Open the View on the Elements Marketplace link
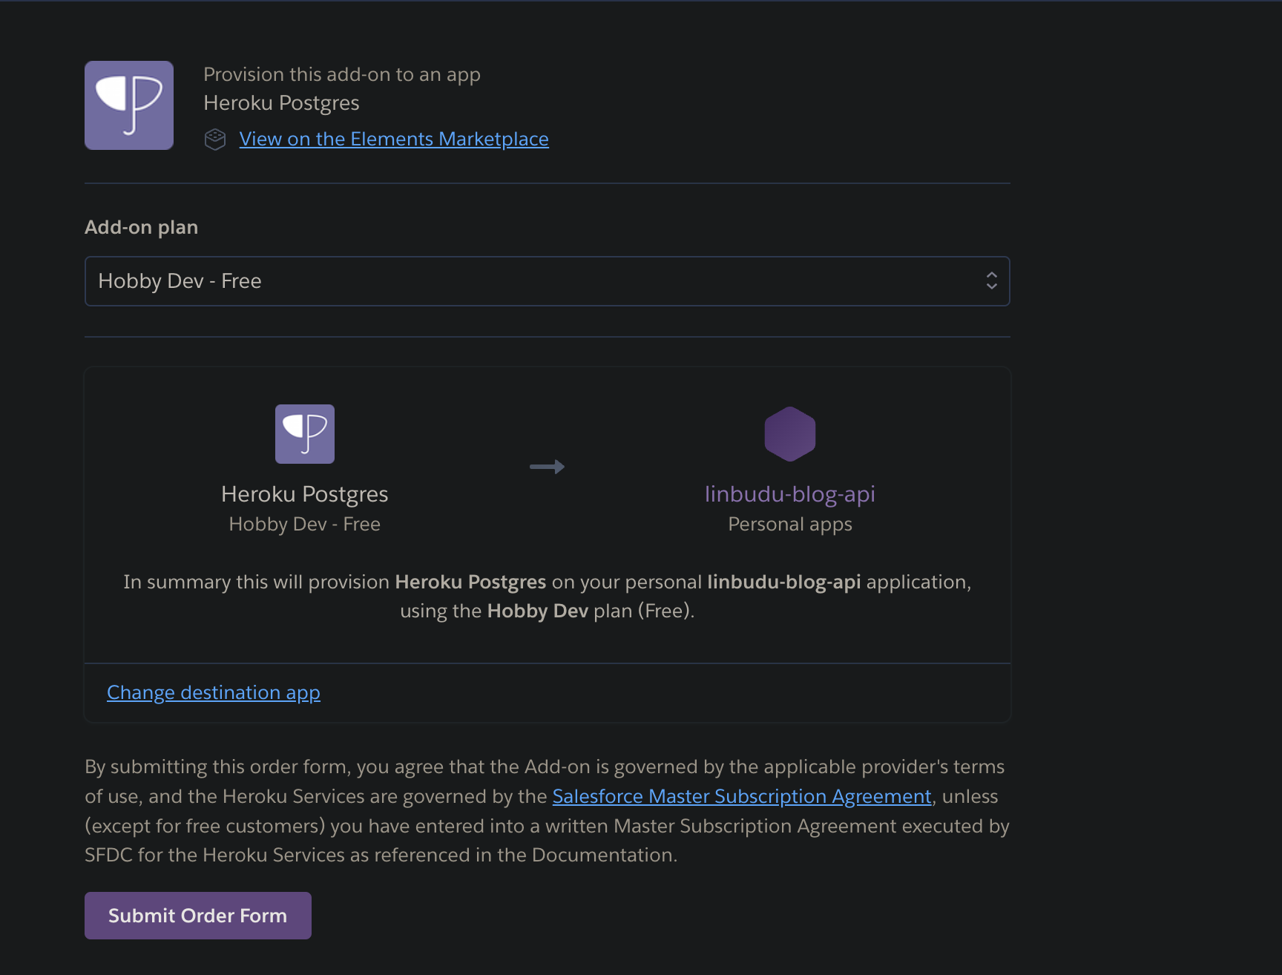 (393, 139)
